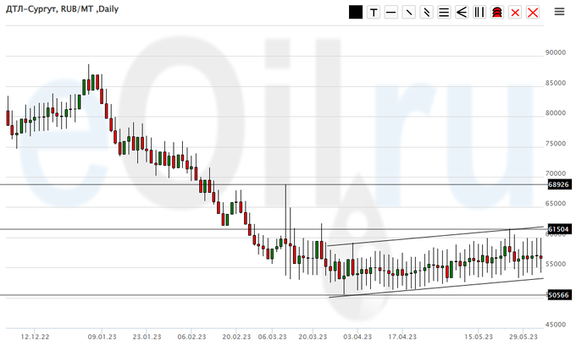576x345 pixels.
Task: Select the parallel channel lines tool
Action: tap(426, 13)
